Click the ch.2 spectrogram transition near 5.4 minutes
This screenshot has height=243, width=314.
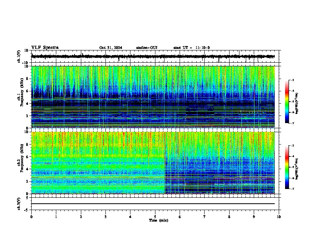tap(165, 163)
